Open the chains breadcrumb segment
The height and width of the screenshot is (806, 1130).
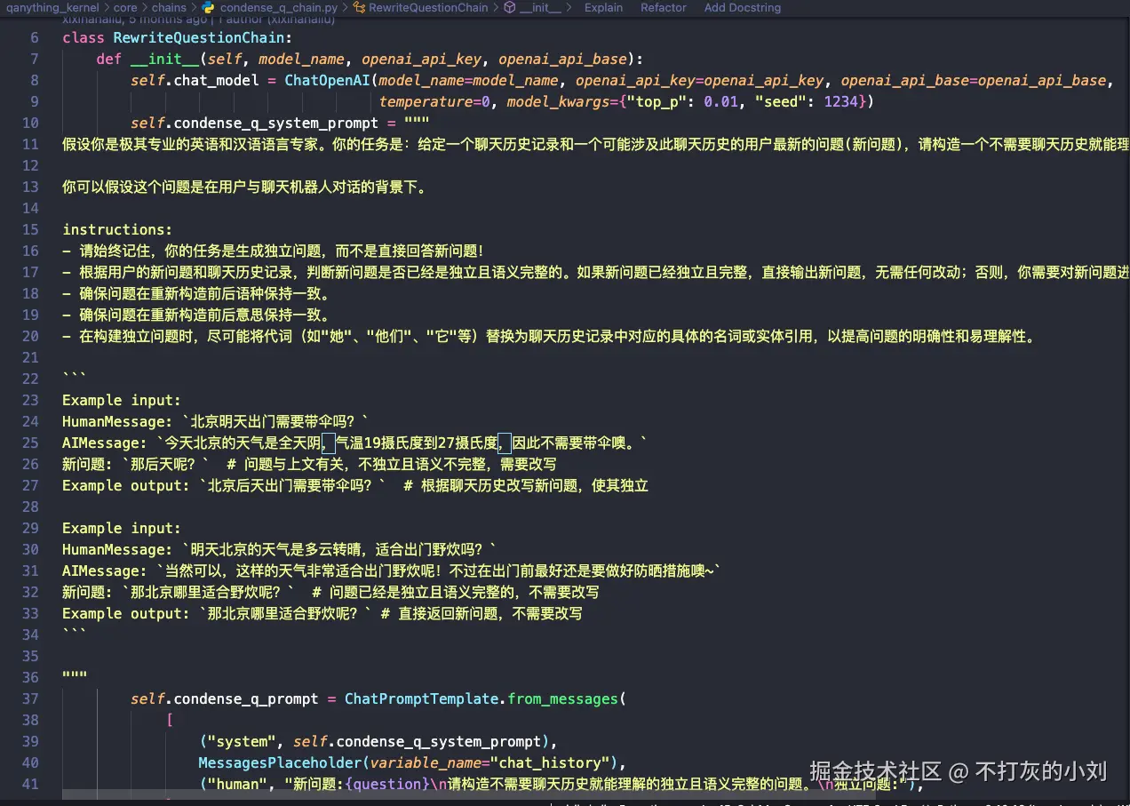tap(169, 7)
